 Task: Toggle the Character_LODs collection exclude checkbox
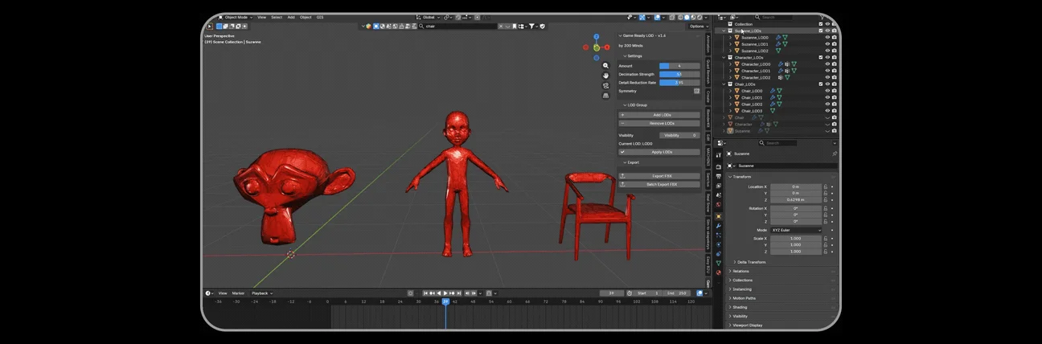pos(821,58)
